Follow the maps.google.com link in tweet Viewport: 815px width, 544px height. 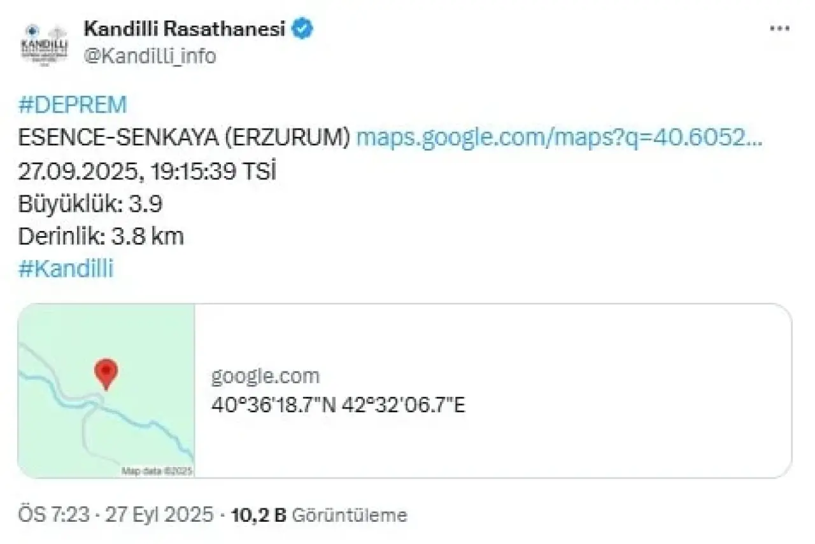click(558, 138)
